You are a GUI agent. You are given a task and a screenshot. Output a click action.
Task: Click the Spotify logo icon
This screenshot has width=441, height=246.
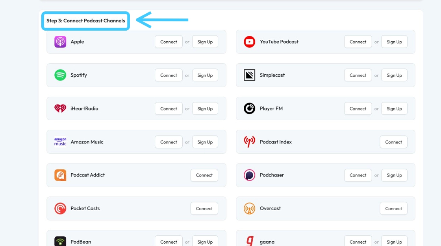coord(60,75)
